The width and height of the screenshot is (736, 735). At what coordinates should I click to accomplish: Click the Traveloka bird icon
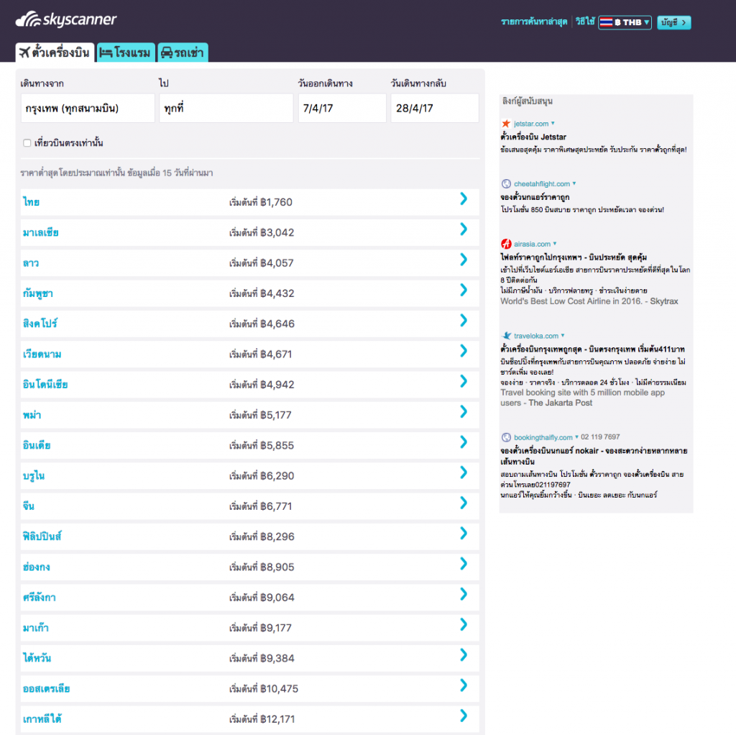(x=506, y=336)
